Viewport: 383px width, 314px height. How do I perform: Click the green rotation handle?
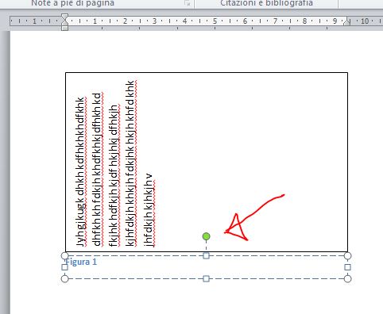[206, 236]
